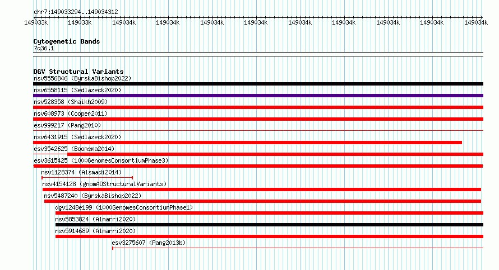499x270 pixels.
Task: Click the thin red line for esv3275607
Action: coord(298,248)
